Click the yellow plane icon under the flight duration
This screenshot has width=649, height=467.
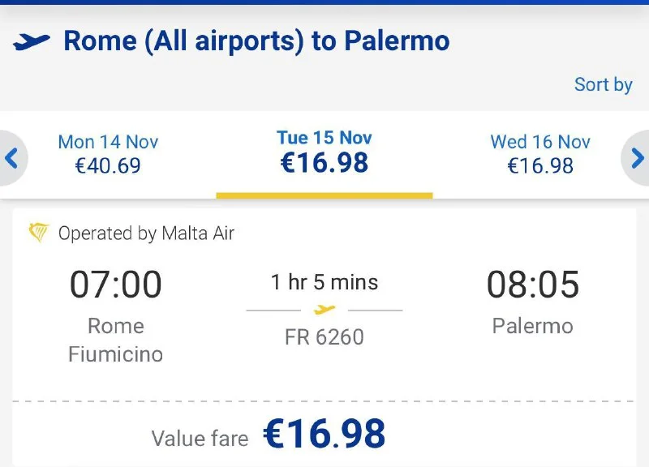[x=324, y=310]
